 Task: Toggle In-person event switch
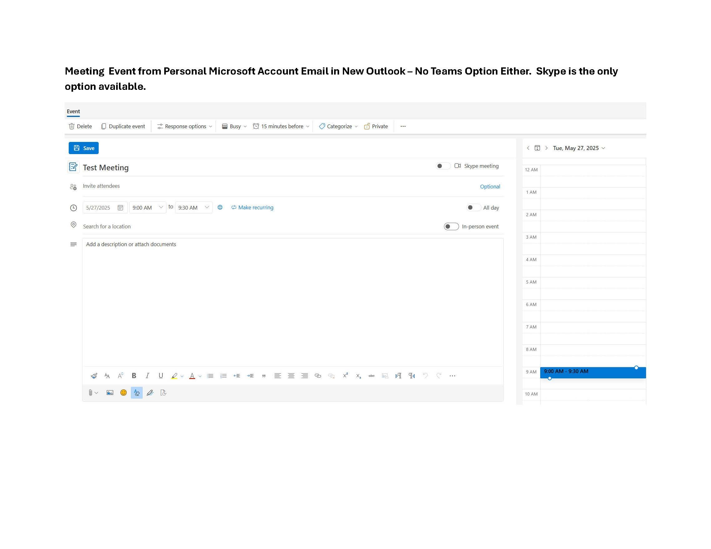451,226
